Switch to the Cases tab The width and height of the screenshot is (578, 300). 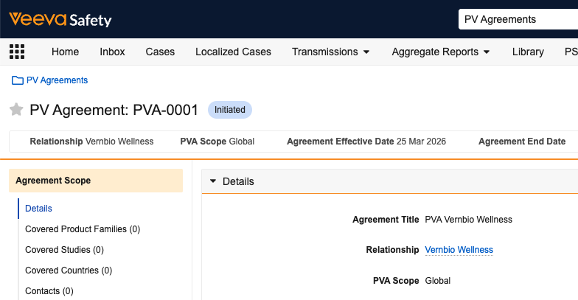160,52
